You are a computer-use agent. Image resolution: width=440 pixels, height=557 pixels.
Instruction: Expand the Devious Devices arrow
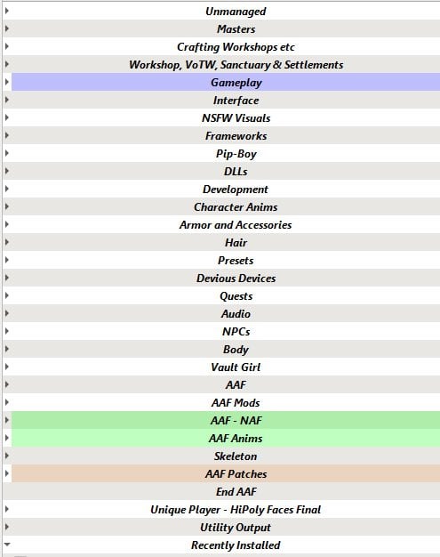tap(7, 278)
